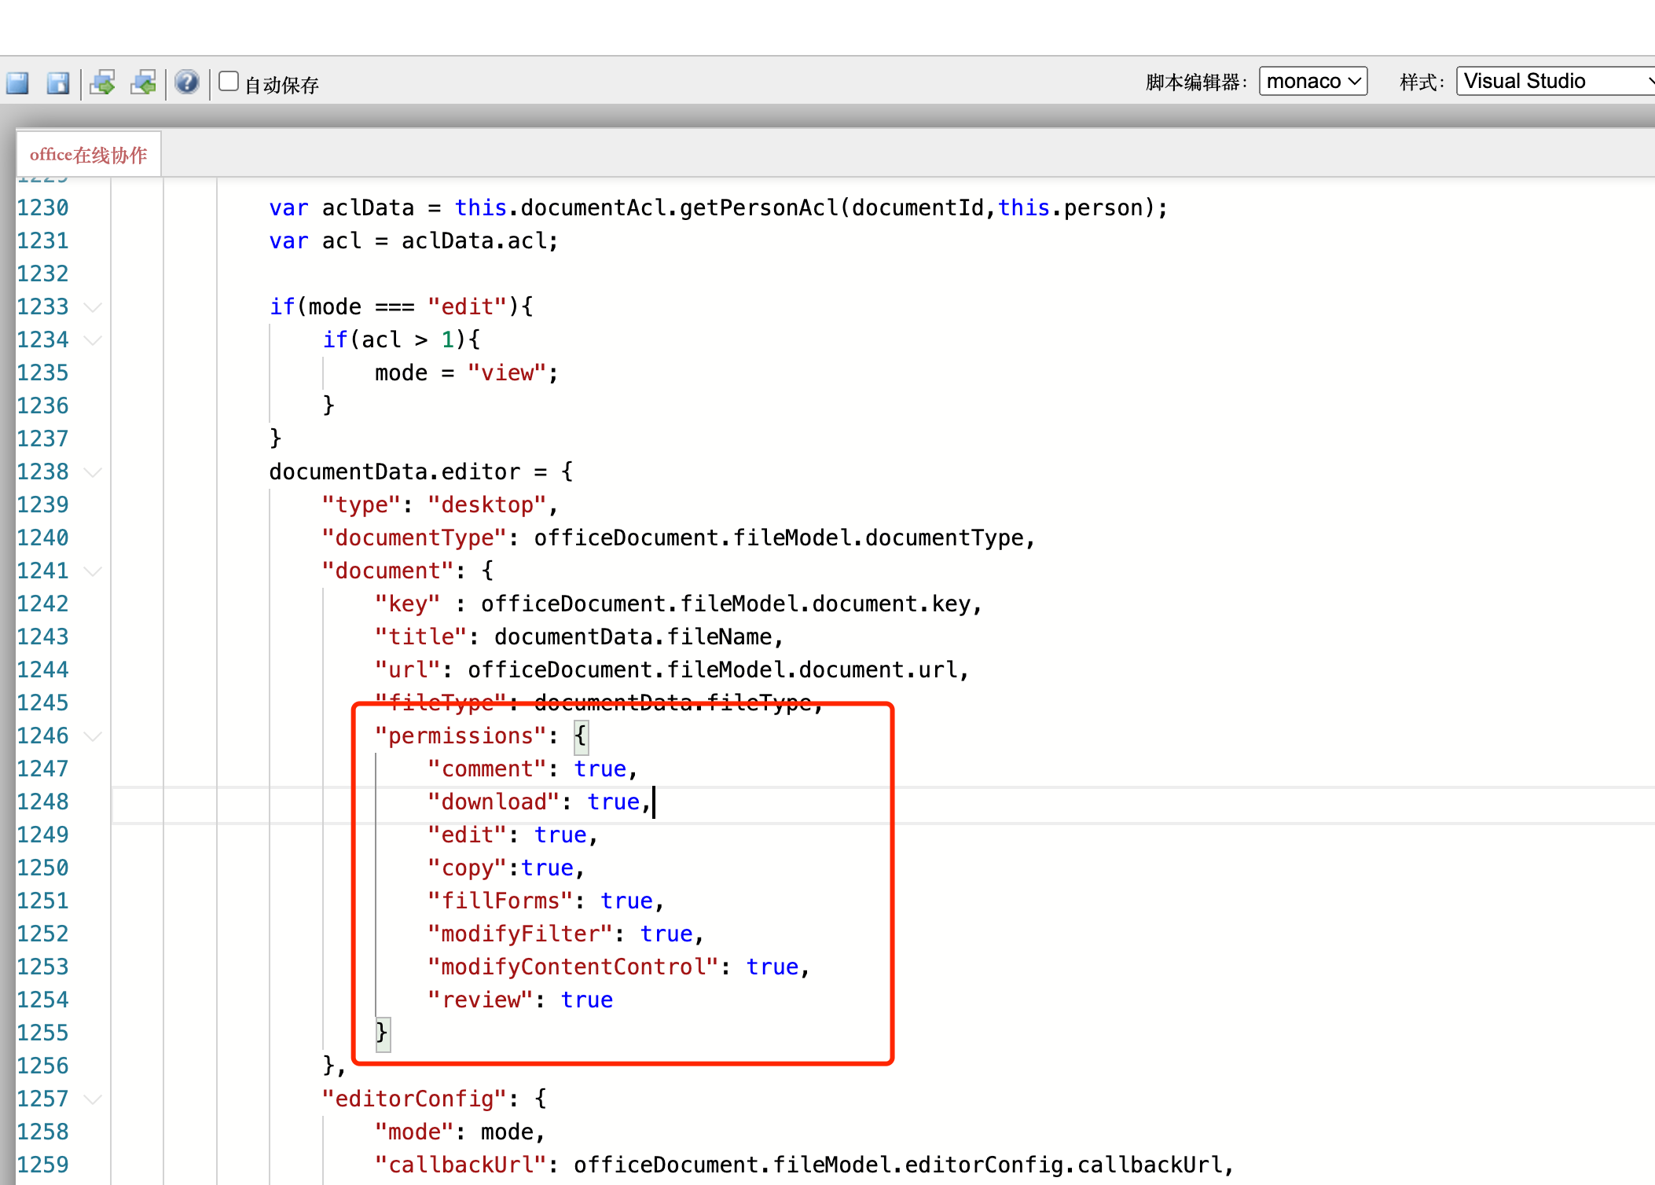Image resolution: width=1655 pixels, height=1185 pixels.
Task: Collapse the permissions block at line 1246
Action: tap(93, 736)
